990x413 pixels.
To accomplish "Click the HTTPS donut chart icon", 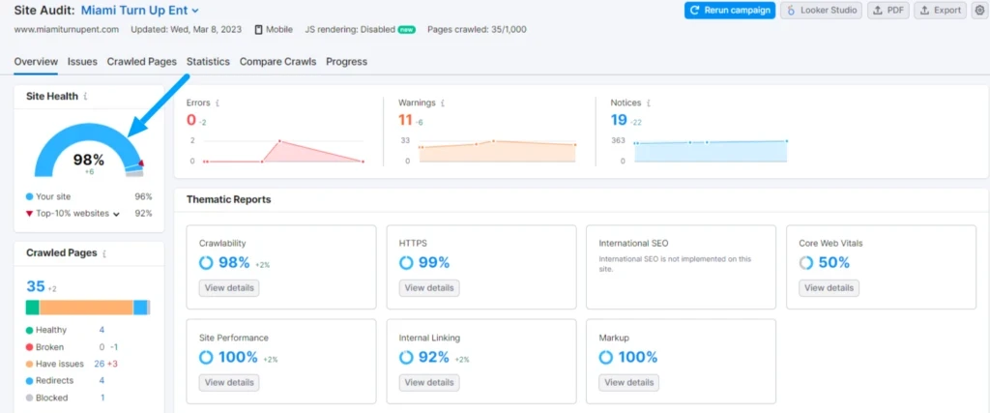I will pos(406,263).
